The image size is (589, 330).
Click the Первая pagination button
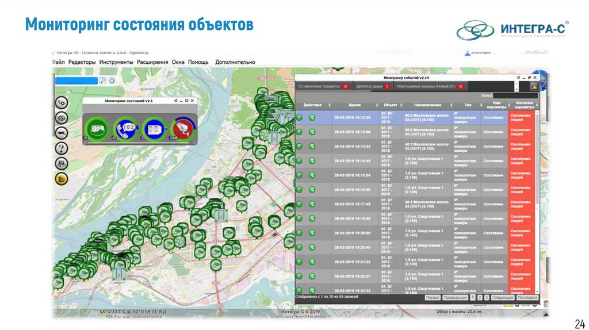coord(433,297)
